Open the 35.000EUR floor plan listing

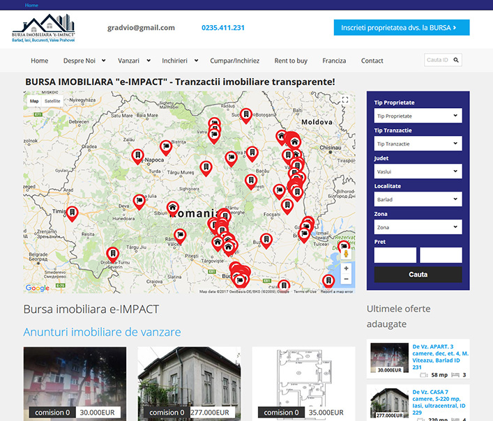304,383
